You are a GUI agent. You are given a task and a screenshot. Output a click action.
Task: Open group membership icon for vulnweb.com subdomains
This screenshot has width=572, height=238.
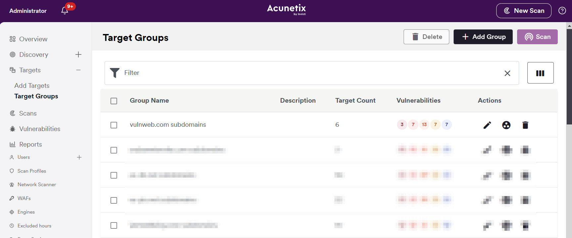pos(506,125)
